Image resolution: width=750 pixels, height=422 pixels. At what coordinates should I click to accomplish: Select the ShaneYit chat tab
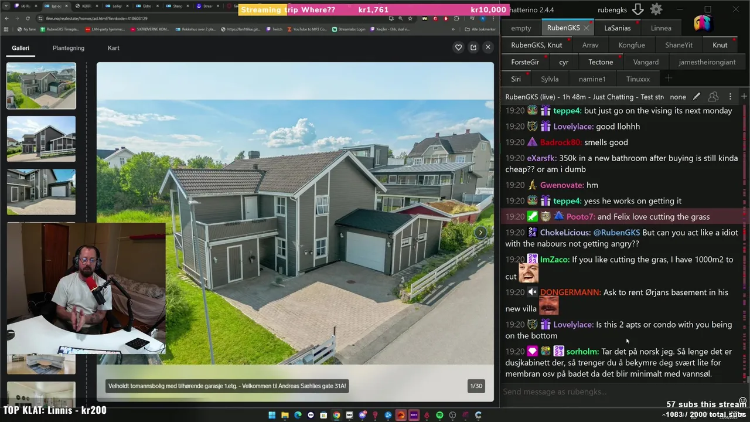679,45
